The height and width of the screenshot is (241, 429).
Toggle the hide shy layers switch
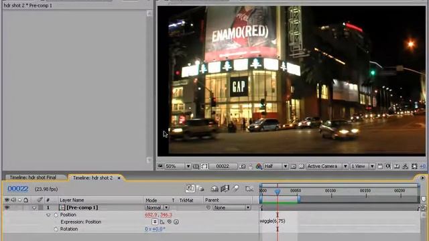click(214, 189)
